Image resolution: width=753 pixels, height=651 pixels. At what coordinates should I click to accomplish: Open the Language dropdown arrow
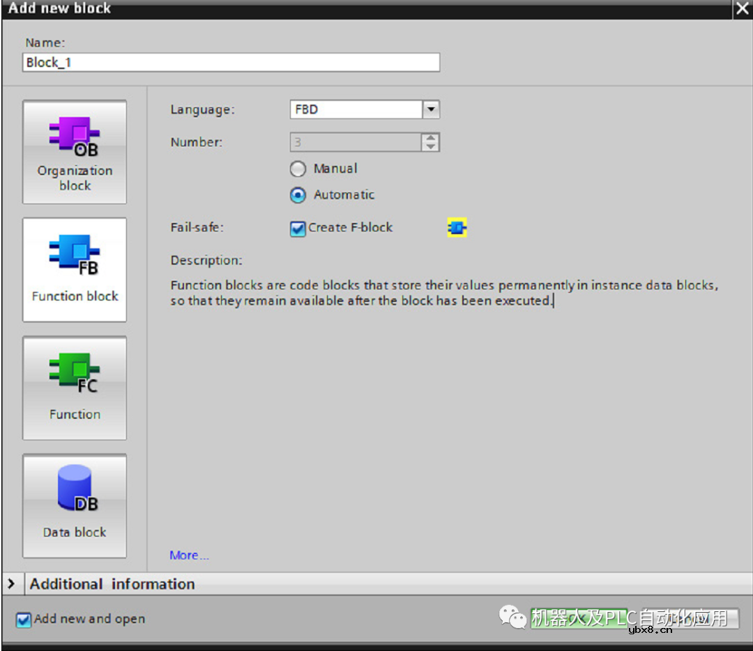(431, 109)
